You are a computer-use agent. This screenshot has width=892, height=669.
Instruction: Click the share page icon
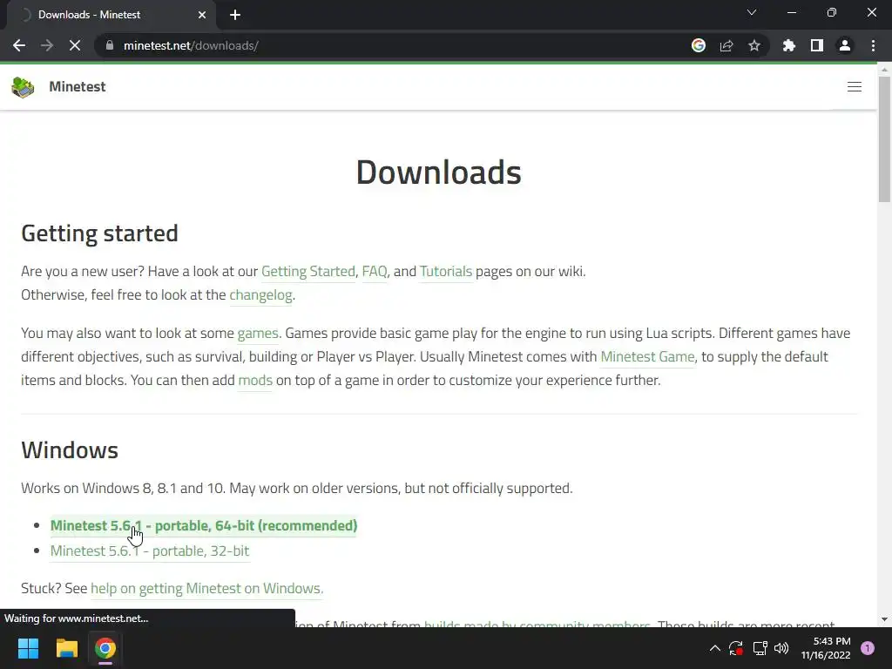pyautogui.click(x=726, y=45)
